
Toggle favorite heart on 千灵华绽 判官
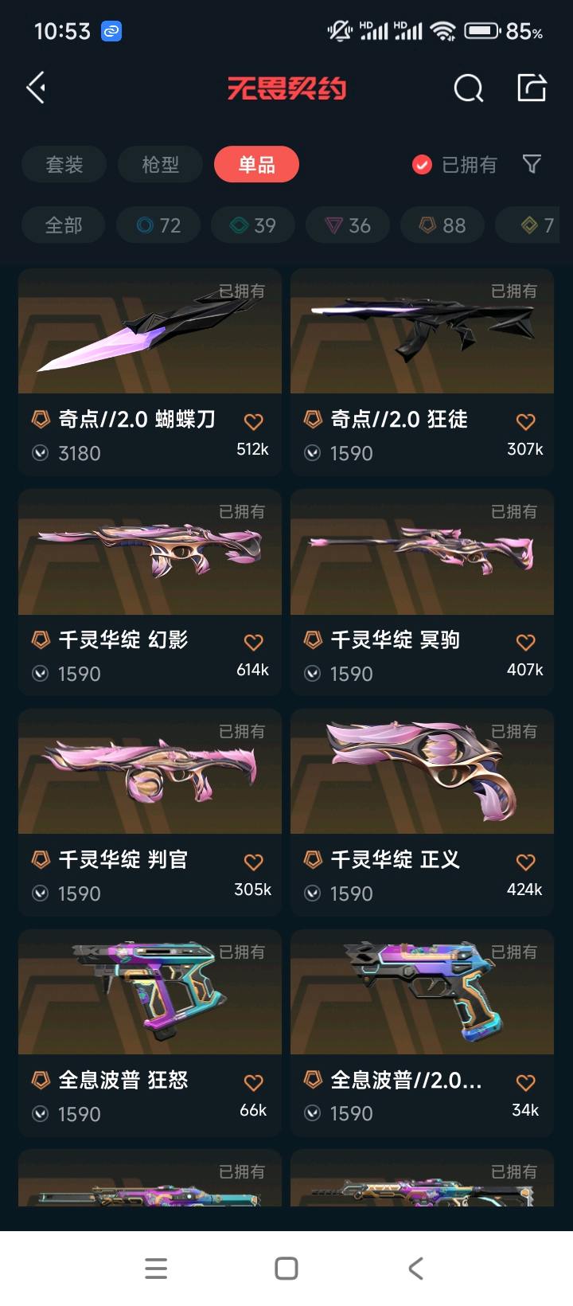pos(253,862)
